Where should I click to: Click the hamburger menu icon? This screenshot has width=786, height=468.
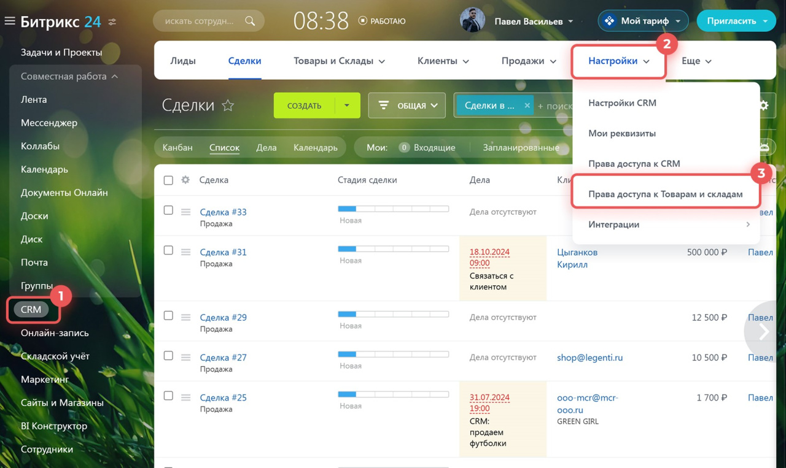9,21
